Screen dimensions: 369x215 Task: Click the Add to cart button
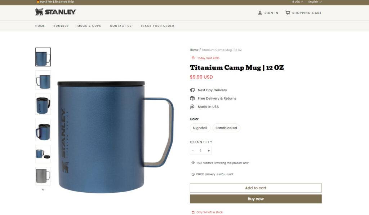click(256, 188)
